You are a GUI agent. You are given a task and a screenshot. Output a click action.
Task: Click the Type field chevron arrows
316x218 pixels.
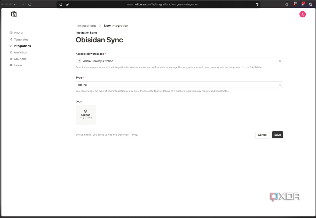pyautogui.click(x=280, y=85)
